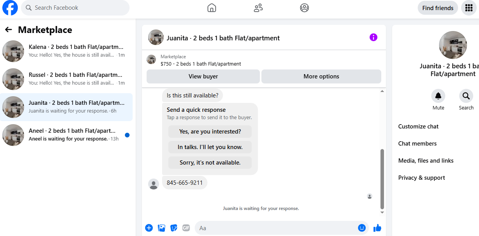Send a thumbs-up like
This screenshot has height=236, width=479.
click(x=377, y=228)
